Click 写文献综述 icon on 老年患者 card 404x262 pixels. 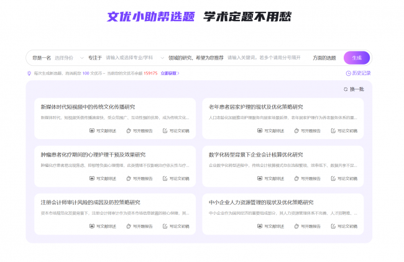pyautogui.click(x=260, y=131)
